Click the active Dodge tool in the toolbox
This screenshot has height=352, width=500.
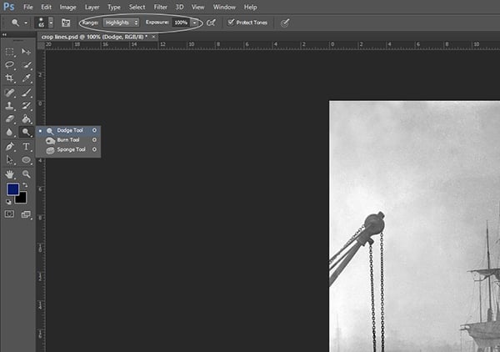tap(26, 132)
